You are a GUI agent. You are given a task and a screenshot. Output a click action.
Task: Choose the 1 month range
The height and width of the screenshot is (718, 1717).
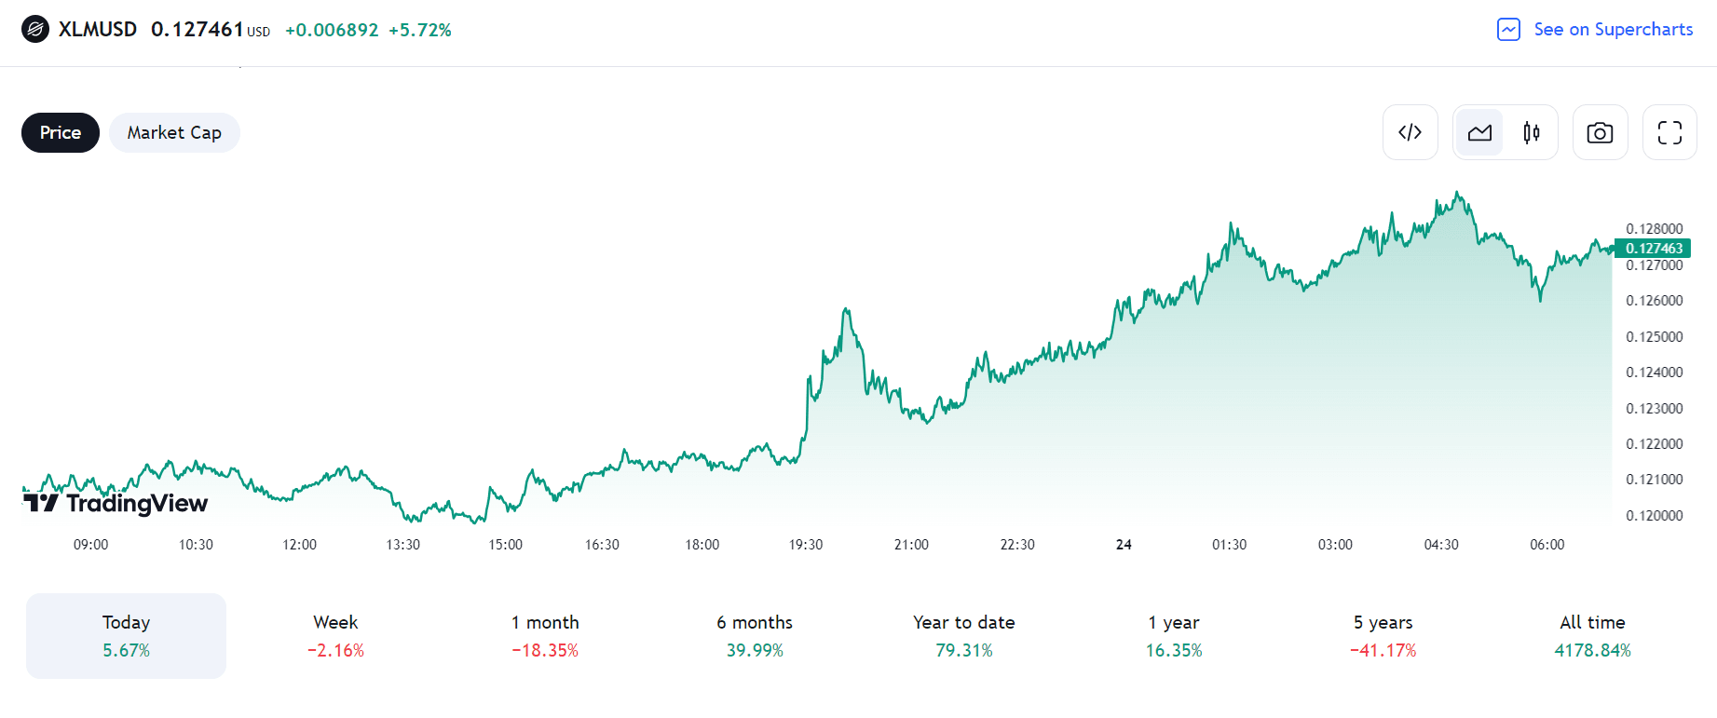pyautogui.click(x=545, y=635)
